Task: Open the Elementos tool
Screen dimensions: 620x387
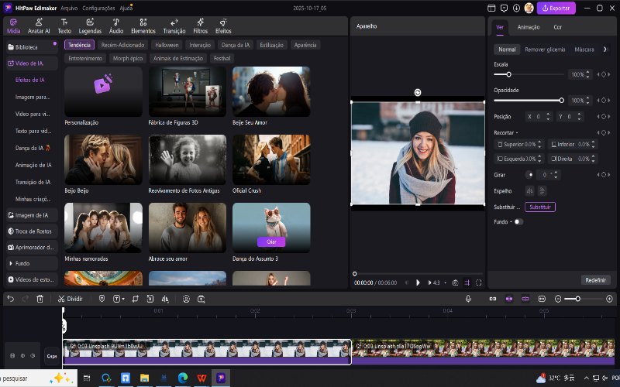Action: [x=143, y=26]
